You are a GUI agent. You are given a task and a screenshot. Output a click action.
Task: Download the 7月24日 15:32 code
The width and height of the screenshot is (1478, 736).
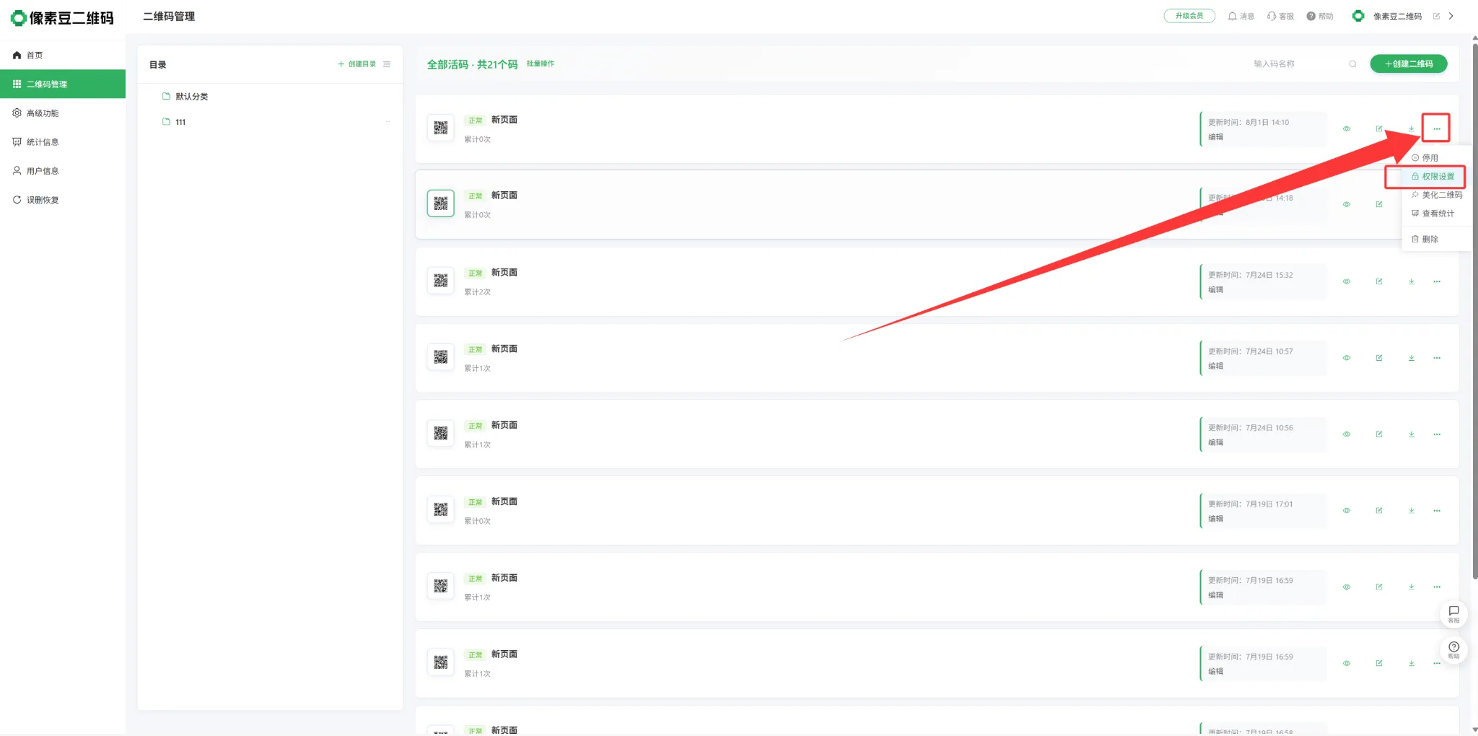pyautogui.click(x=1412, y=282)
